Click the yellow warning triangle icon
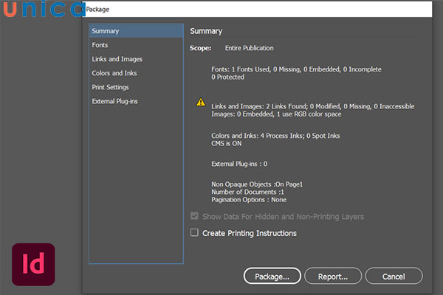Screen dimensions: 443x295 (x=201, y=102)
